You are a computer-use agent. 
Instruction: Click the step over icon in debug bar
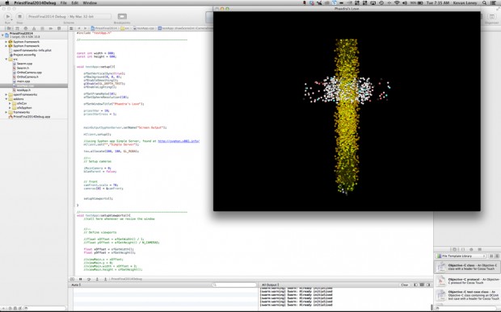(89, 279)
